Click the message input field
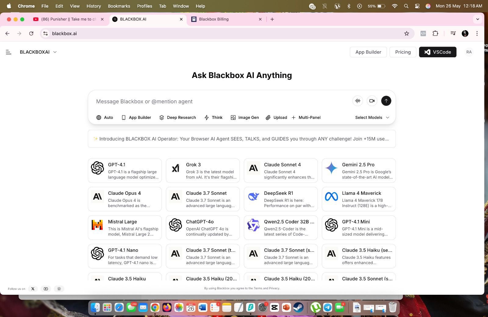Screen dimensions: 488x317 point(221,102)
